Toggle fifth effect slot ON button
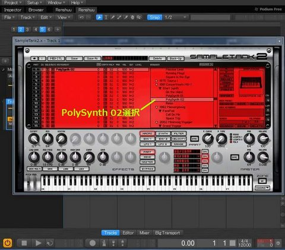 pos(205,170)
